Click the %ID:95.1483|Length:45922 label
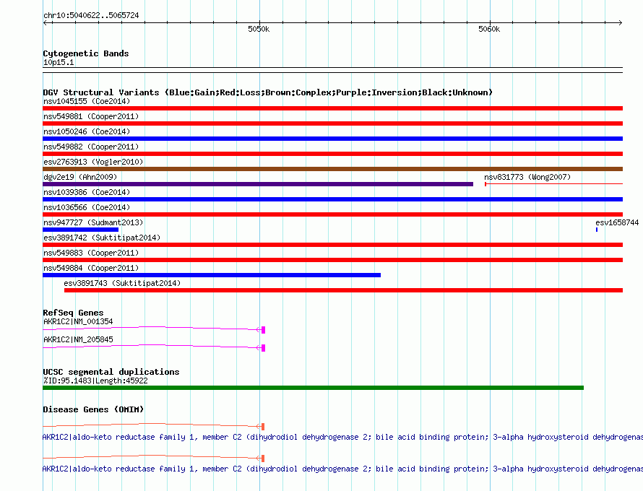643x491 pixels. tap(95, 381)
